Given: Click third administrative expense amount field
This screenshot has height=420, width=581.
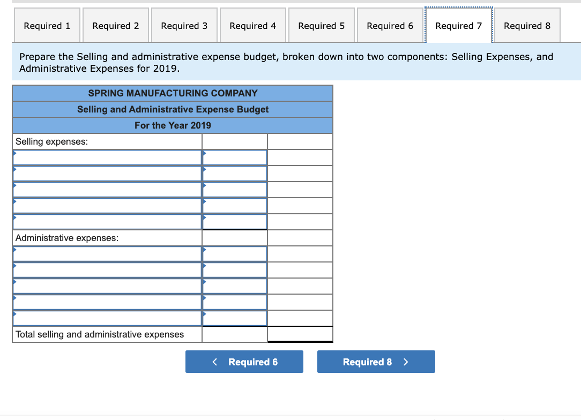Looking at the screenshot, I should coord(235,286).
